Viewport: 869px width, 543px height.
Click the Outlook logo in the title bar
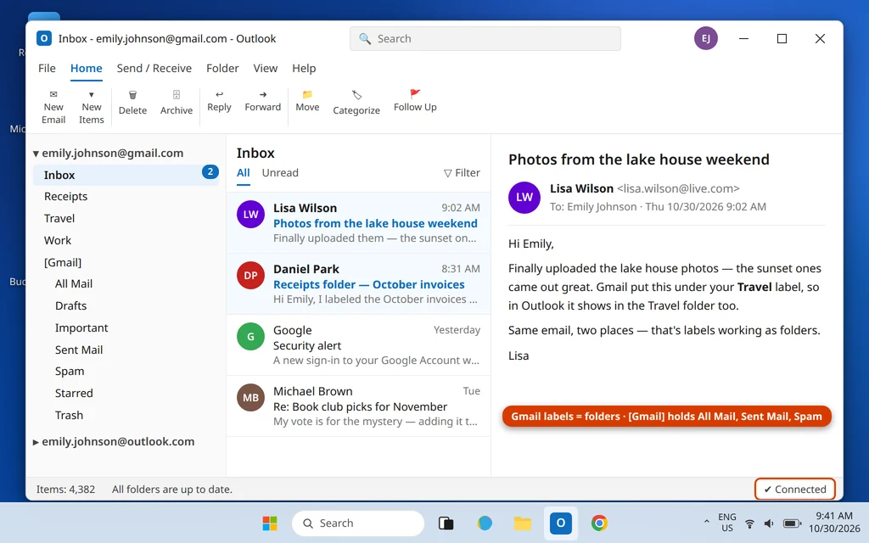click(x=44, y=38)
